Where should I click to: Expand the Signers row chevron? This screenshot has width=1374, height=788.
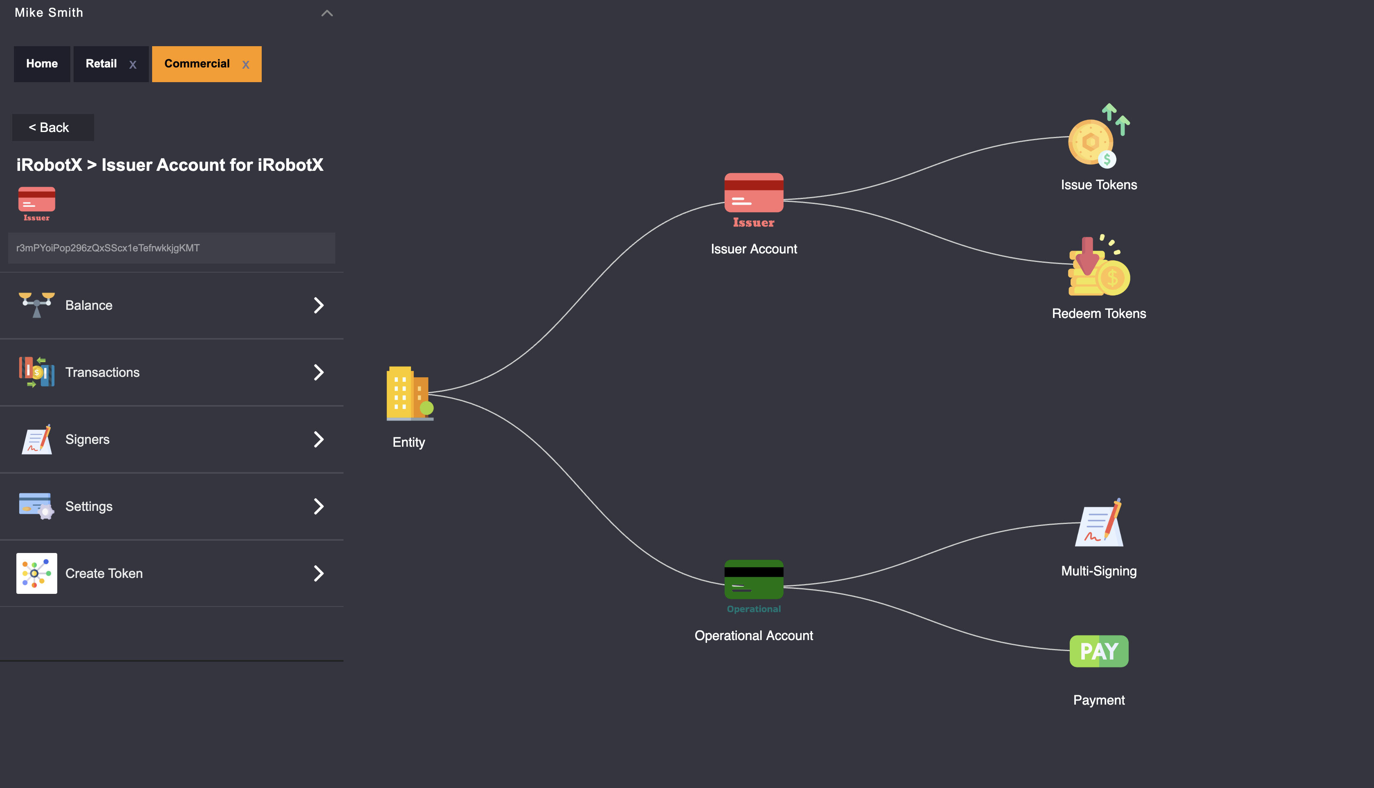318,439
